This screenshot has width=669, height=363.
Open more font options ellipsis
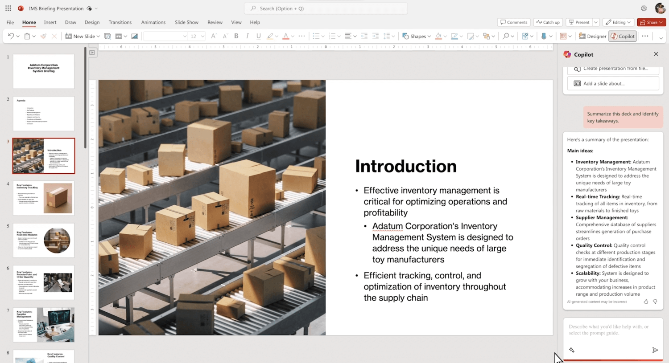point(302,36)
